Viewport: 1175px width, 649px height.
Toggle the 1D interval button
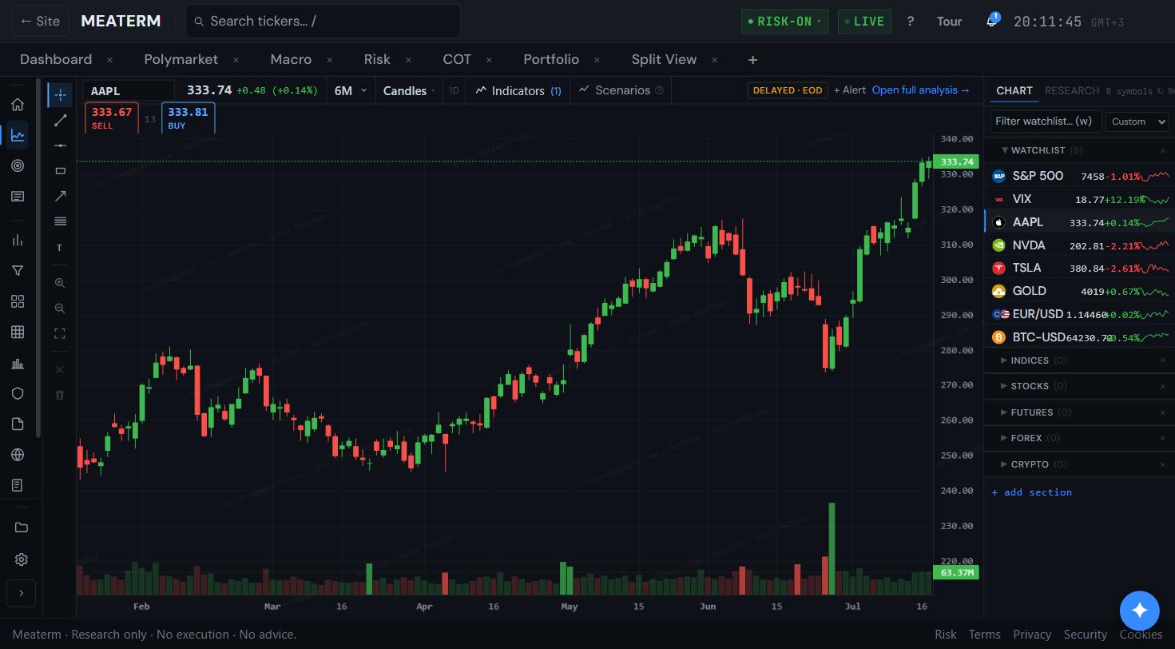pyautogui.click(x=454, y=90)
